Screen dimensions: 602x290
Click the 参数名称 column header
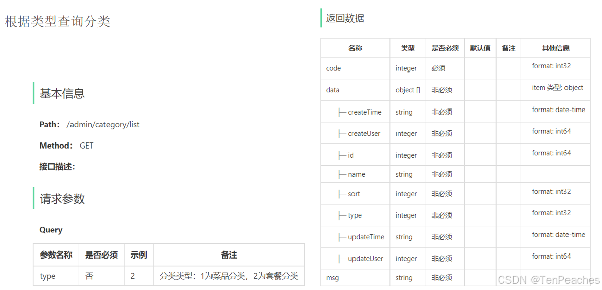click(x=56, y=255)
